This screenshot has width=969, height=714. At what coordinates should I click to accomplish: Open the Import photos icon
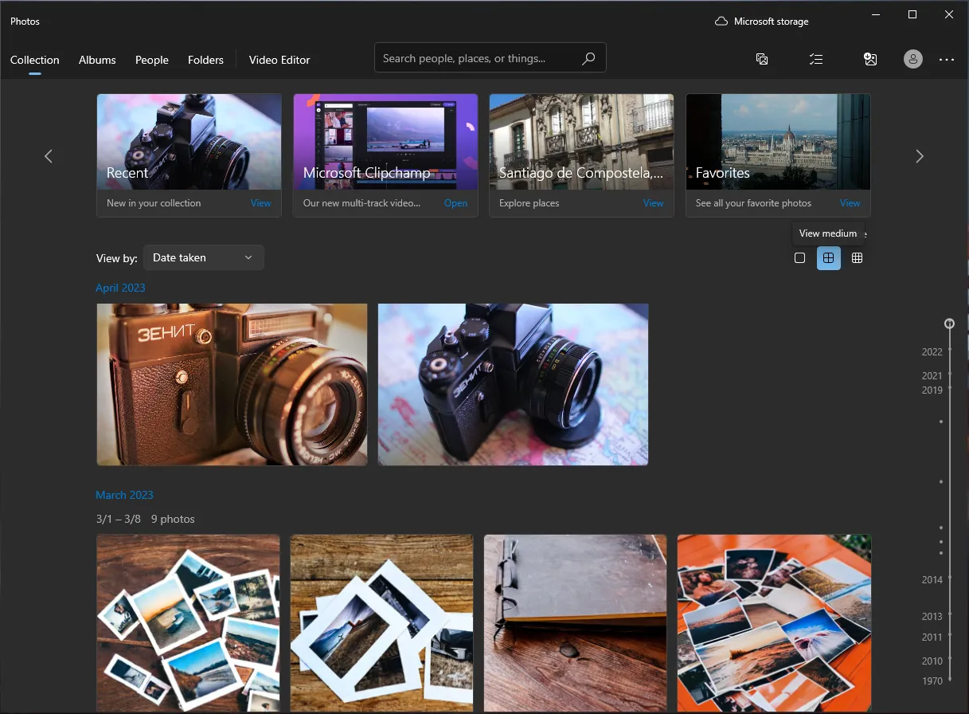(x=870, y=59)
